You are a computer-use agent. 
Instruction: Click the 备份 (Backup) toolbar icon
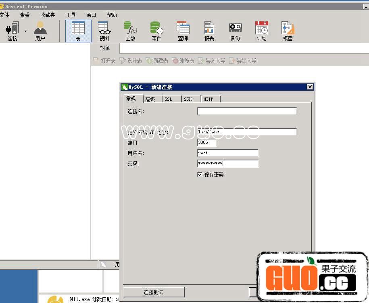pyautogui.click(x=235, y=31)
